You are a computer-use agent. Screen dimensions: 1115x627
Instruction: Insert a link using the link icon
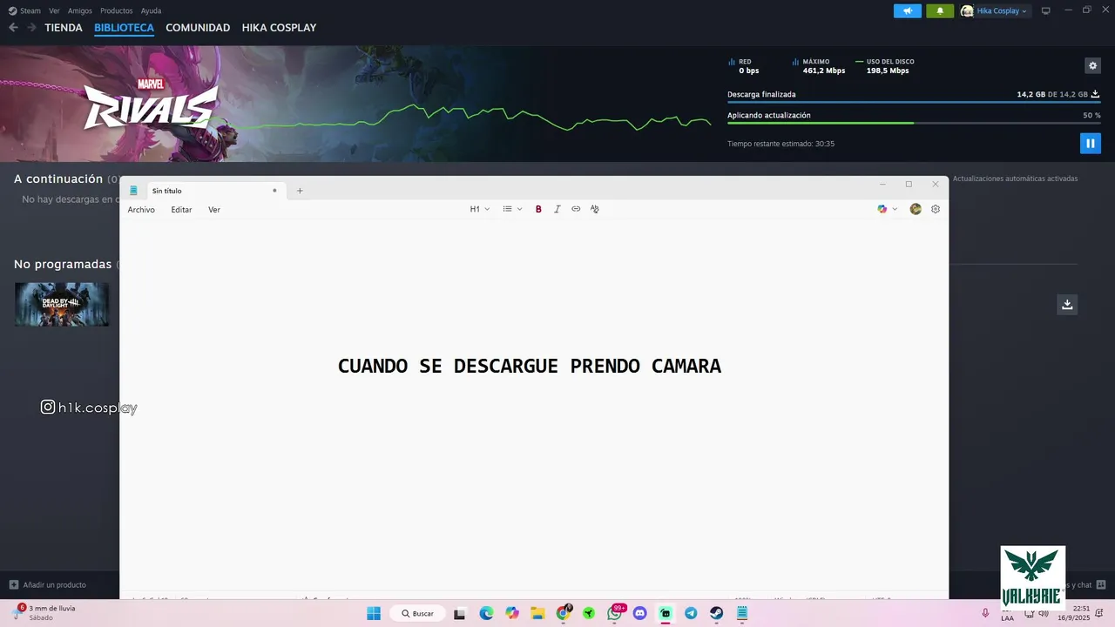click(x=576, y=209)
